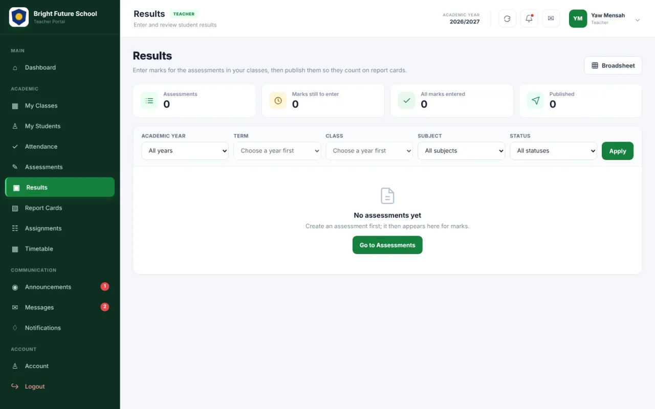Click the academic year 2026/2027 text
This screenshot has width=655, height=409.
pos(465,22)
